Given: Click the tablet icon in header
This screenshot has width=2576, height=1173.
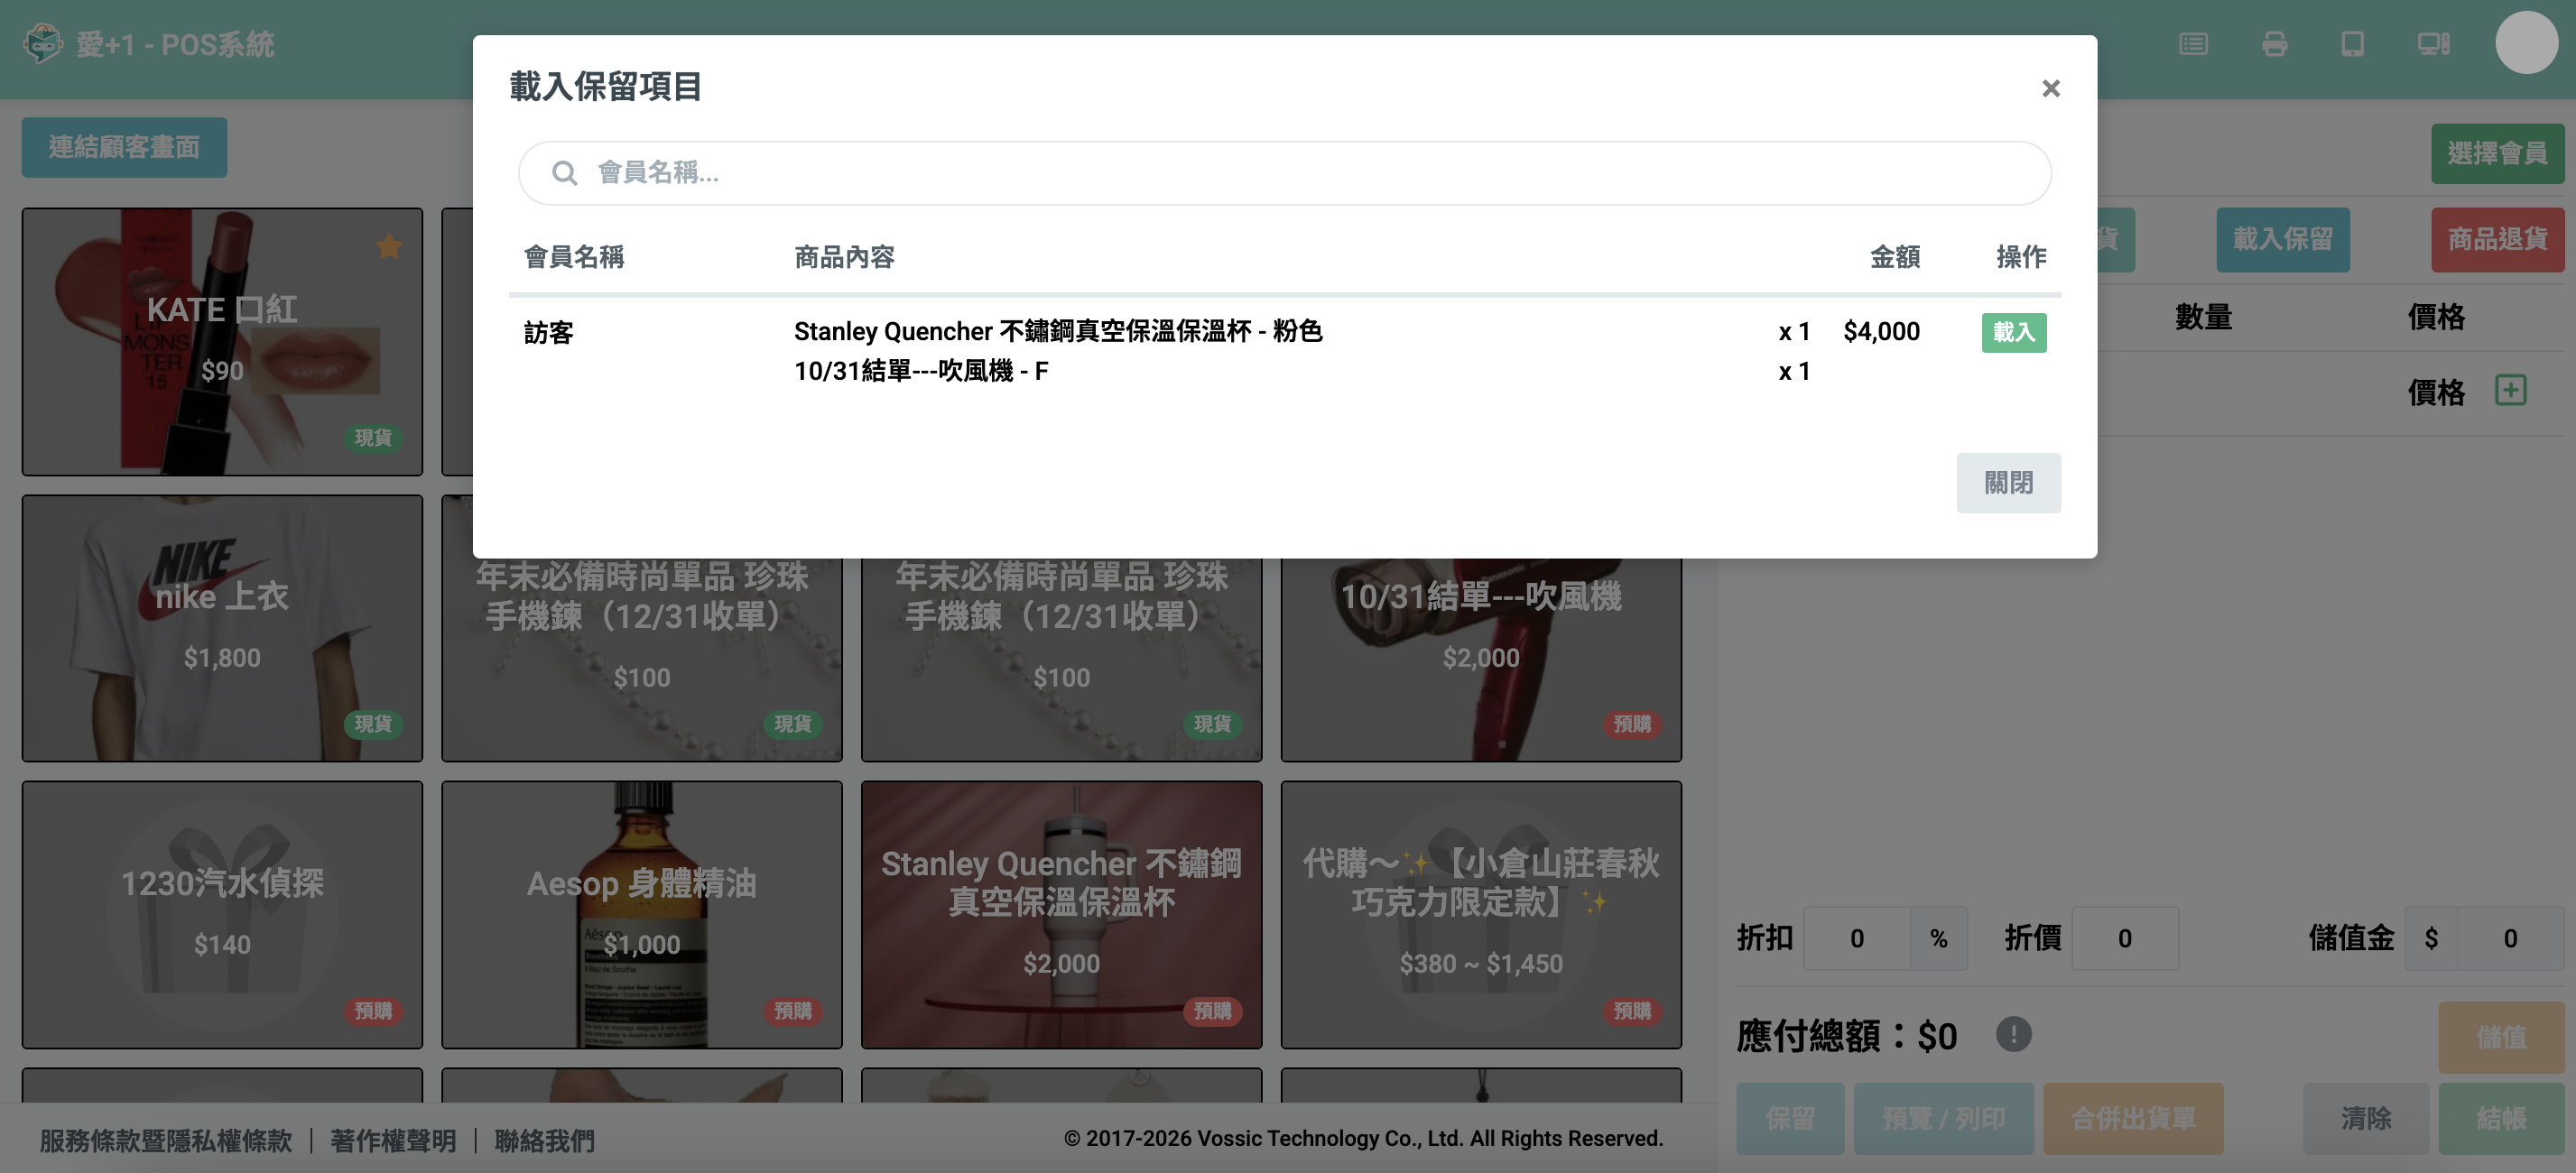Looking at the screenshot, I should pos(2352,44).
